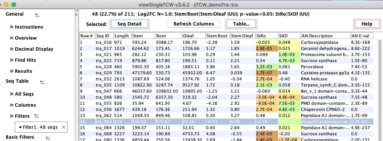Sort table by the Stem:Oleaf column header
383x141 pixels.
point(242,36)
